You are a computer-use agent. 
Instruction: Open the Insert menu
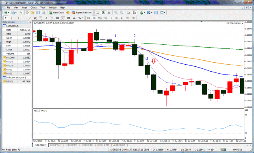tap(24, 7)
